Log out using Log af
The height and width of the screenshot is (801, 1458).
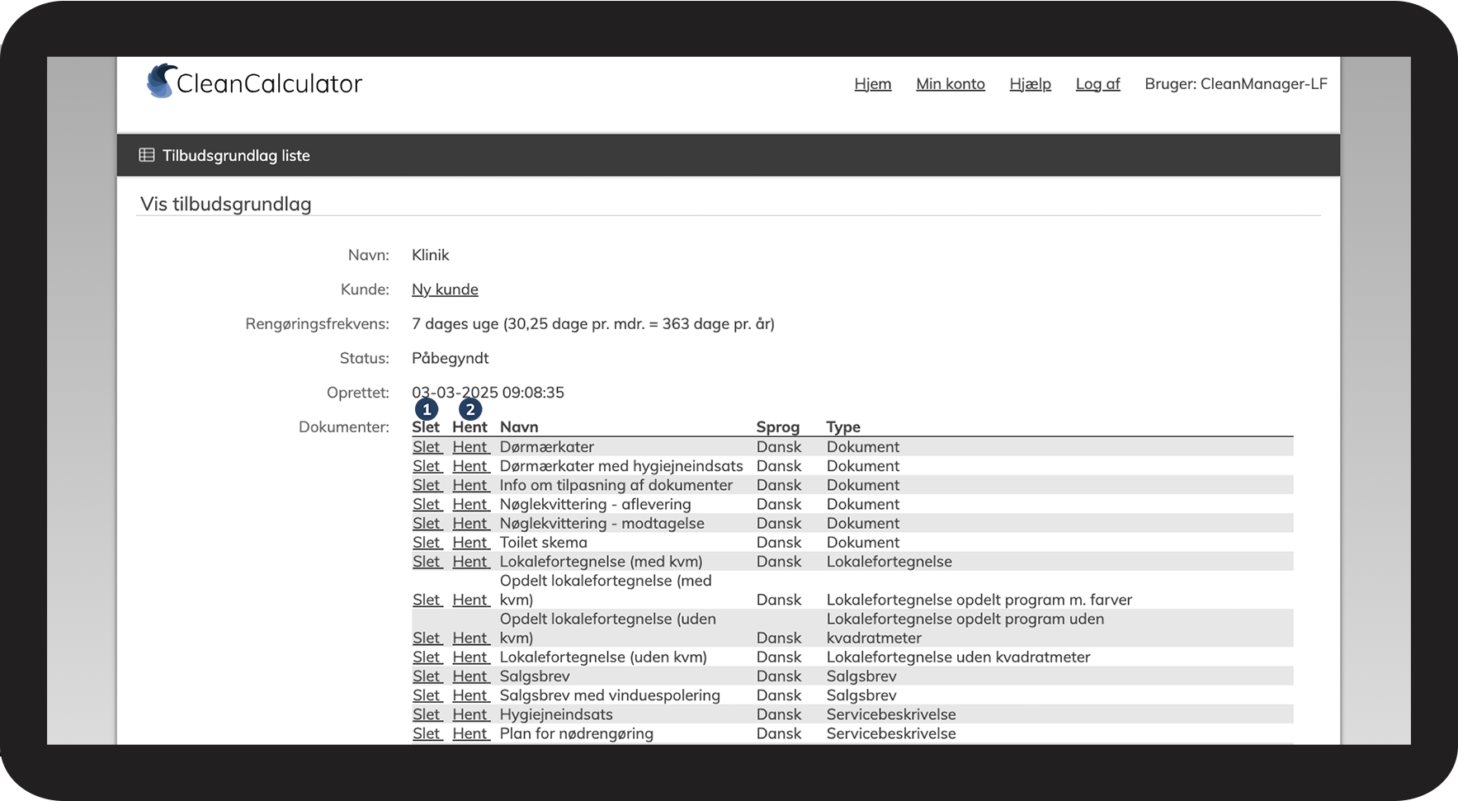click(x=1097, y=83)
